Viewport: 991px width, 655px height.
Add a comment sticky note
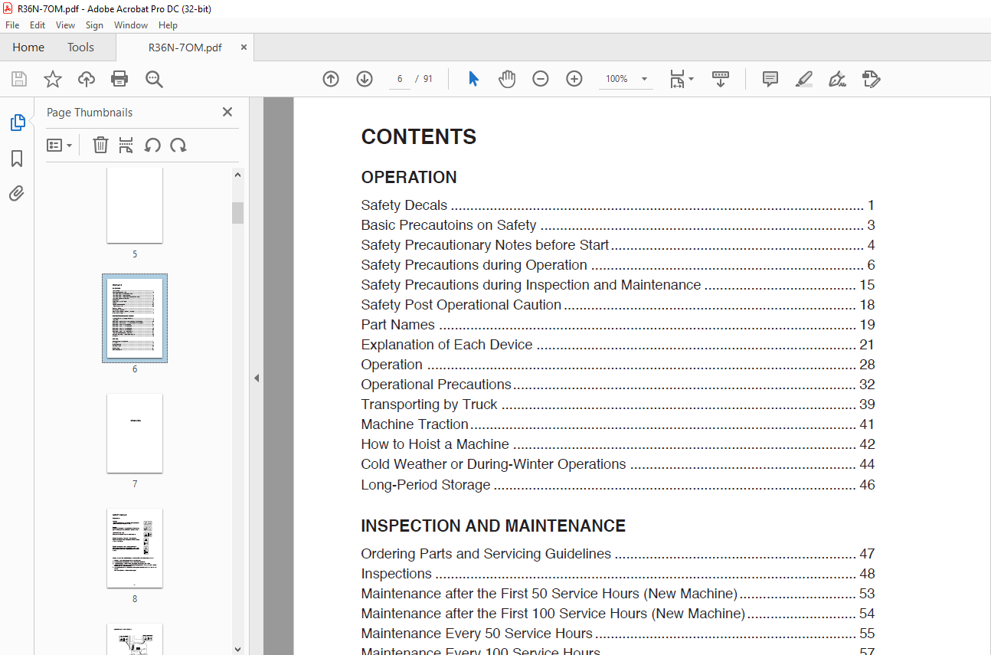(x=770, y=79)
